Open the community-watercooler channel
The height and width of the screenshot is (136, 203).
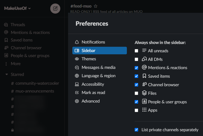coord(37,83)
